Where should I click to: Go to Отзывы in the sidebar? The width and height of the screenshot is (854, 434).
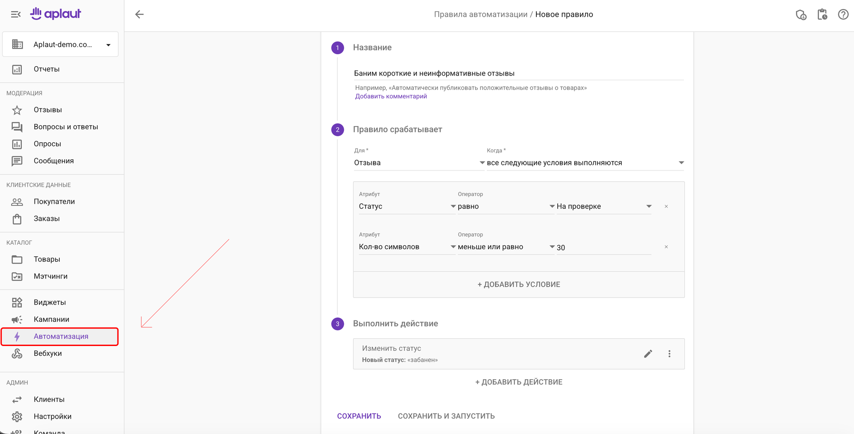click(48, 110)
